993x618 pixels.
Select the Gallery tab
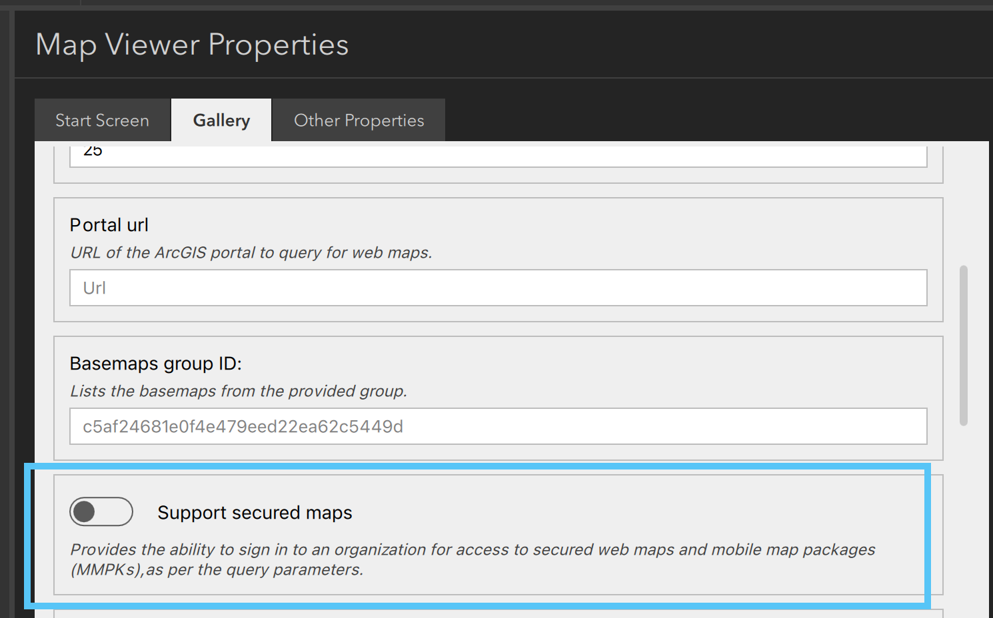(x=221, y=121)
